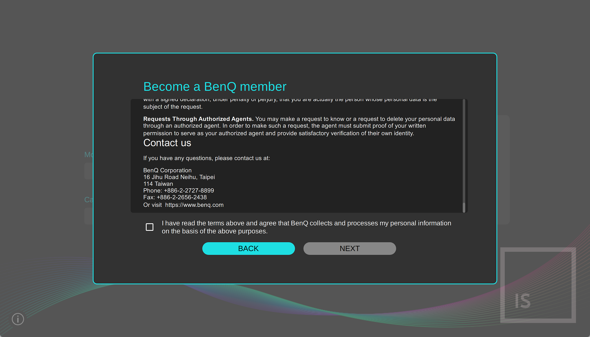Click the "16 Jihu Road Neihu, Taipei" line

(x=179, y=177)
